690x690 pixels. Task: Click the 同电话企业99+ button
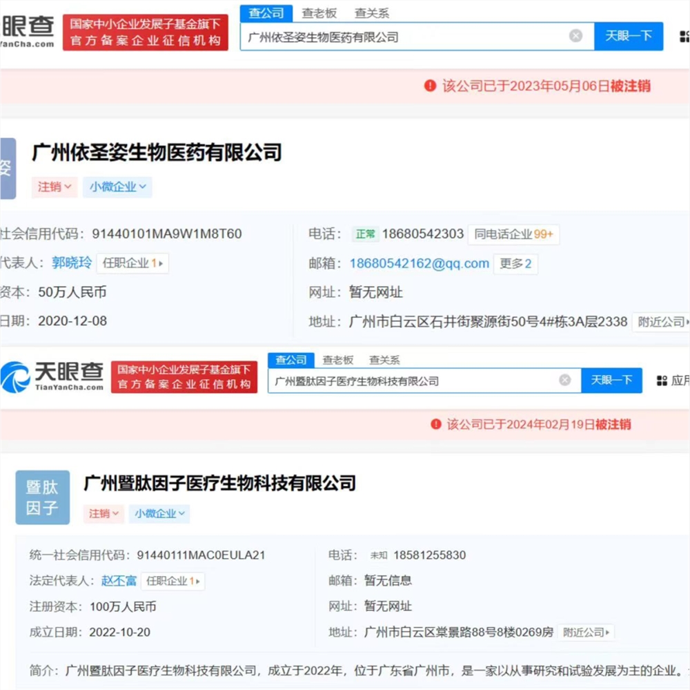(x=513, y=235)
